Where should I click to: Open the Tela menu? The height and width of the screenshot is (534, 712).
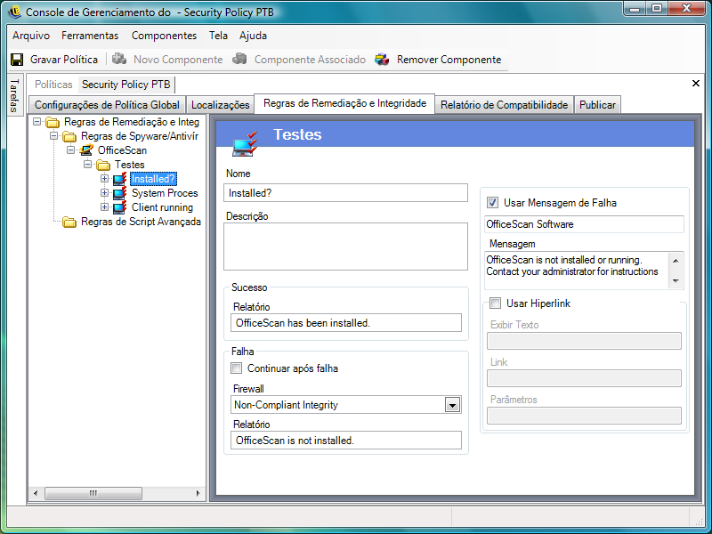pos(218,36)
